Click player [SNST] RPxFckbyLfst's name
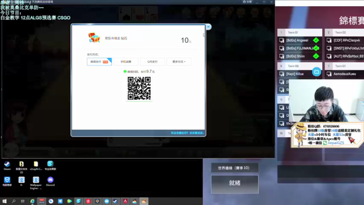The width and height of the screenshot is (364, 205). pos(349,48)
